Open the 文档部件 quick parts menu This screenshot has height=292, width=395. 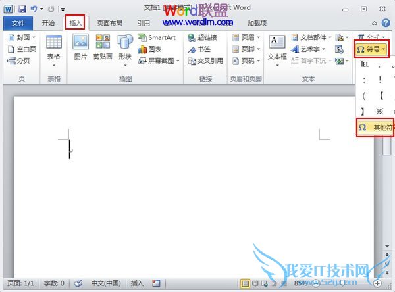(311, 37)
